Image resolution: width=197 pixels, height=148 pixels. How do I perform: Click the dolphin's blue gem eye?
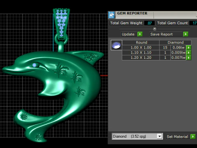(x=34, y=65)
